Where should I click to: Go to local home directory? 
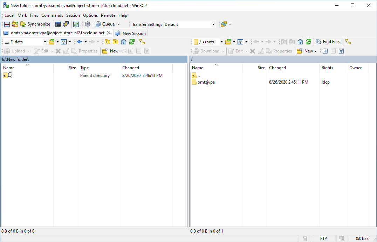(124, 42)
